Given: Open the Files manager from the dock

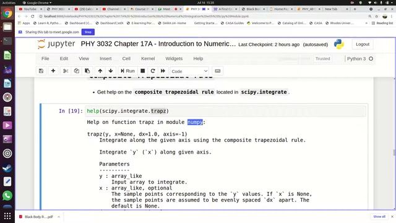Looking at the screenshot, I should coord(7,27).
